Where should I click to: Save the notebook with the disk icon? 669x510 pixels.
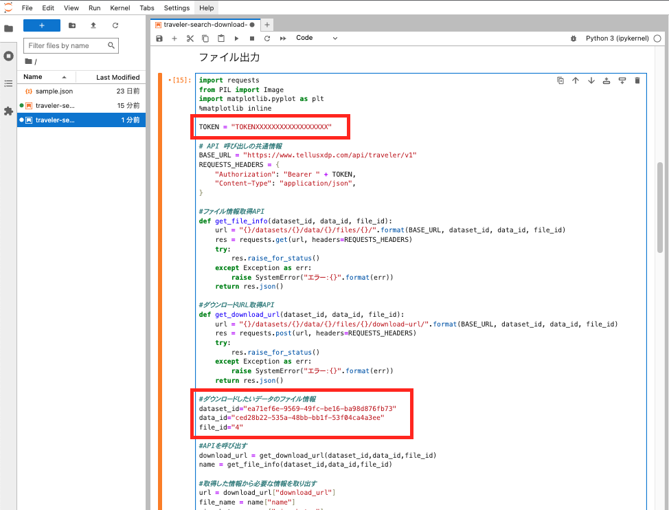pos(159,38)
